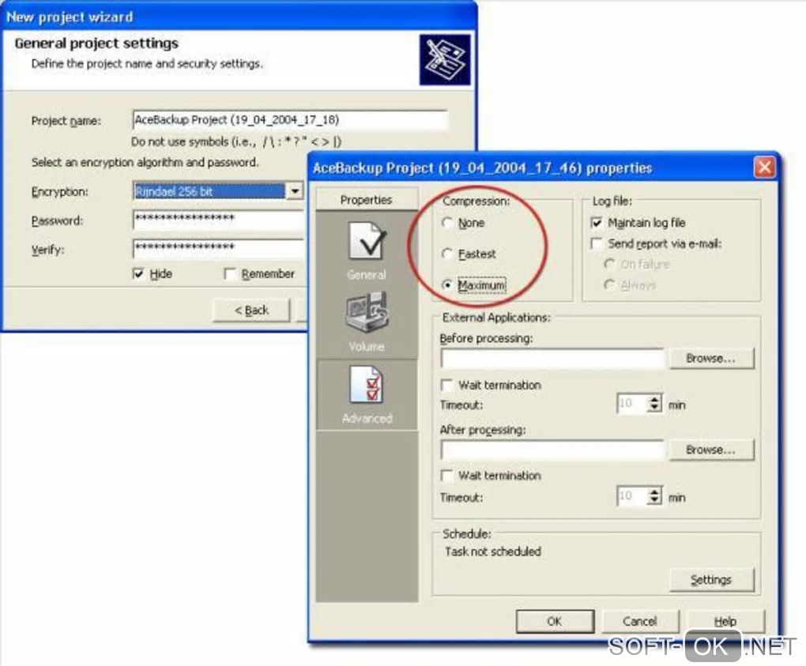Enable Send report via e-mail
The height and width of the screenshot is (666, 806).
click(597, 243)
